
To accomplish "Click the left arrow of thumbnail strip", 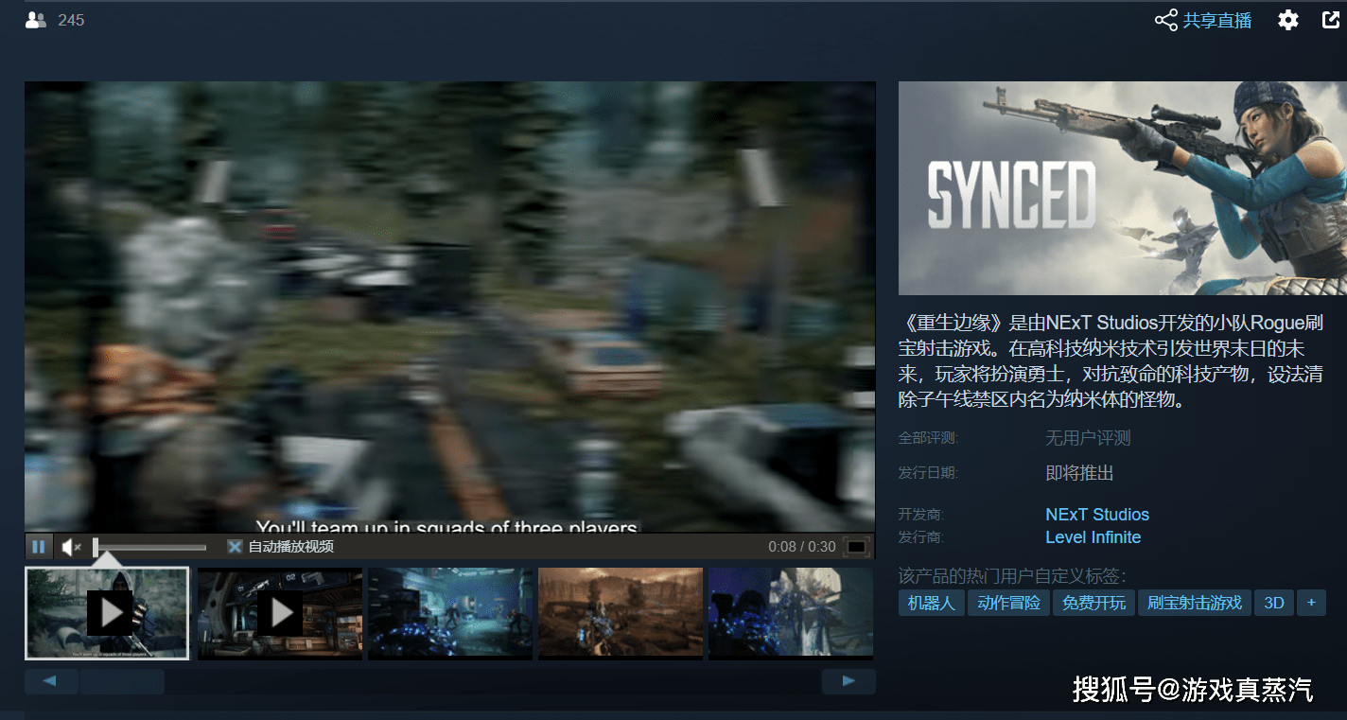I will (x=50, y=681).
